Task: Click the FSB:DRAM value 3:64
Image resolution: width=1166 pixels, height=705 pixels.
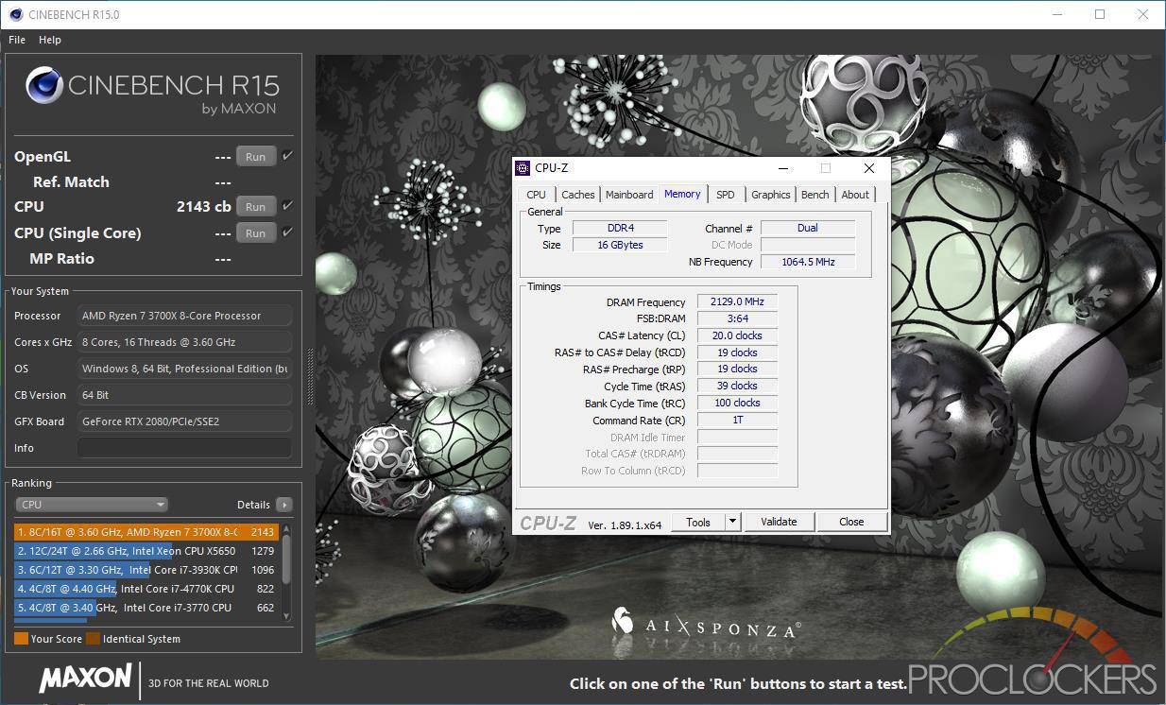Action: click(x=737, y=318)
